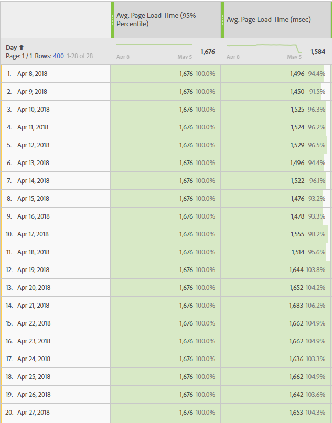Open the Rows count 400 setting
This screenshot has width=332, height=423.
(x=58, y=56)
